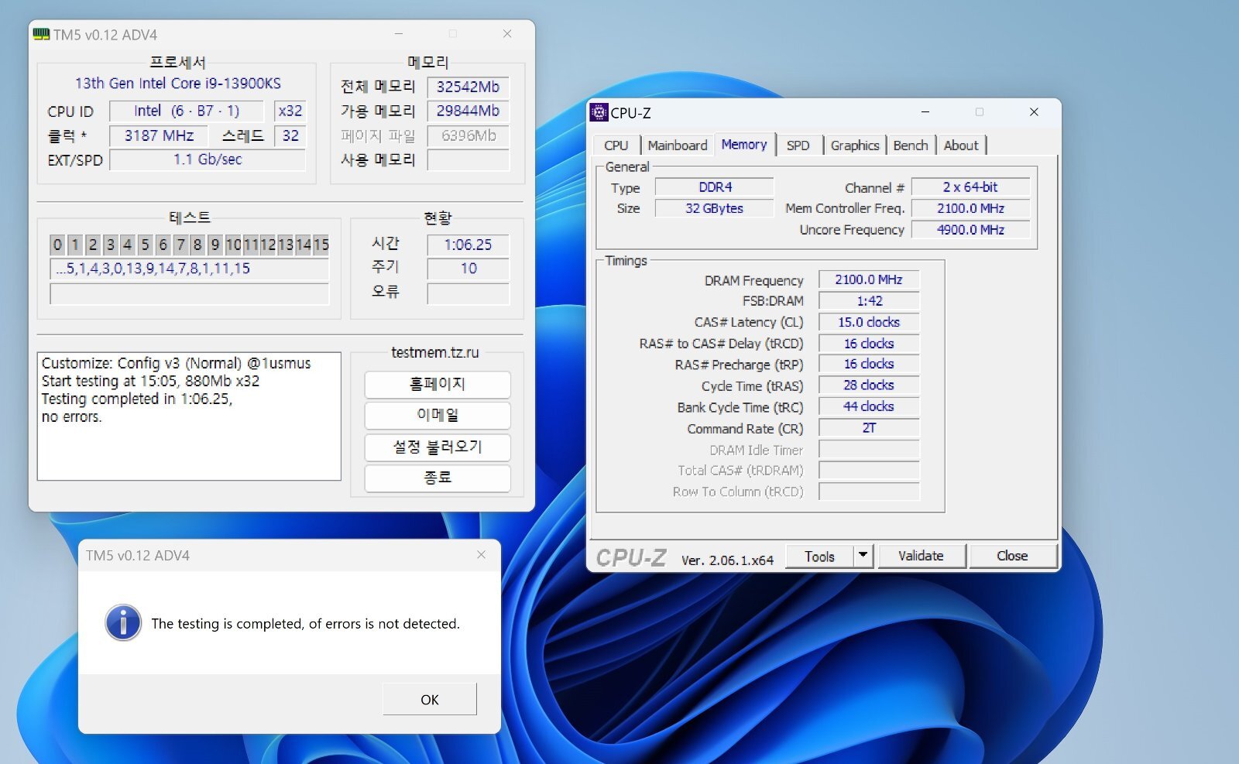Open the Tools dropdown arrow in CPU-Z
Viewport: 1239px width, 764px height.
coord(863,556)
